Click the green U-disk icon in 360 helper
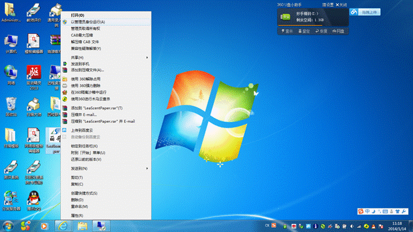413x232 pixels. (285, 17)
